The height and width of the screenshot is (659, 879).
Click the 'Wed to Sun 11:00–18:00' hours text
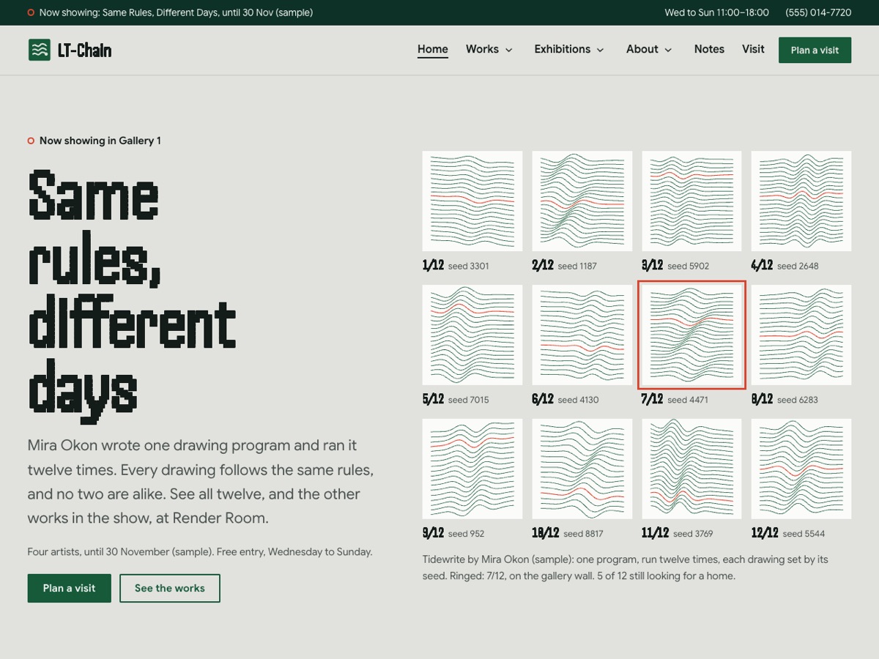pyautogui.click(x=716, y=12)
